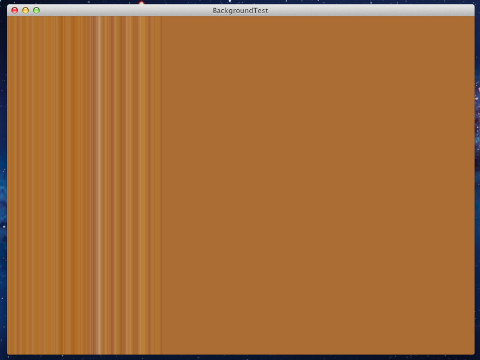The image size is (480, 360).
Task: Click the desktop strip above the title bar
Action: pos(240,2)
